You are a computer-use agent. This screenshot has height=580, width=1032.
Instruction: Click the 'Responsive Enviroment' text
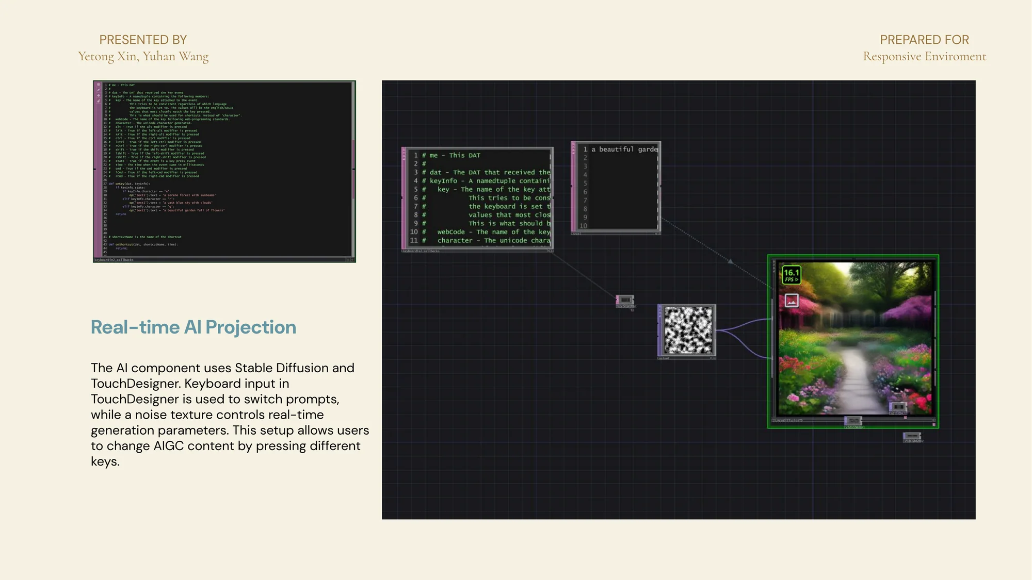click(925, 56)
